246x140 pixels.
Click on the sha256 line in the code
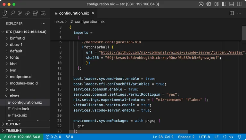[154, 58]
